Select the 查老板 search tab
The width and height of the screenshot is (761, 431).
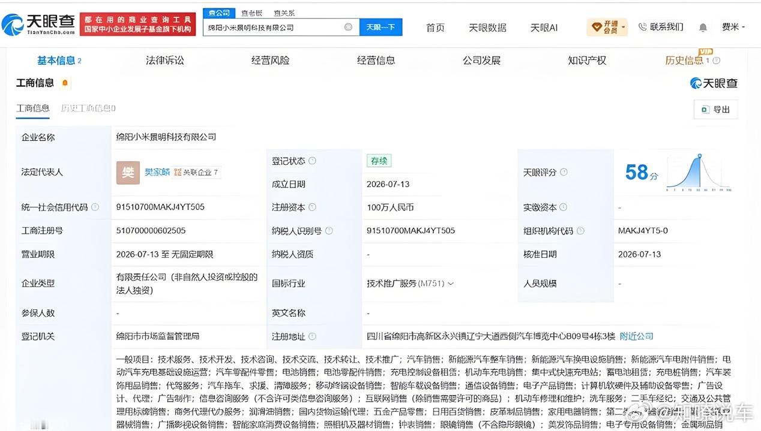point(251,13)
